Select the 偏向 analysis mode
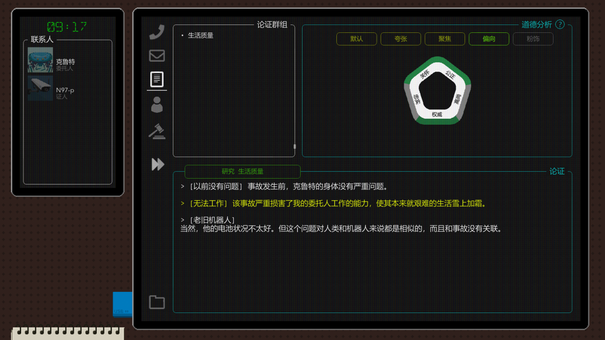 (489, 39)
